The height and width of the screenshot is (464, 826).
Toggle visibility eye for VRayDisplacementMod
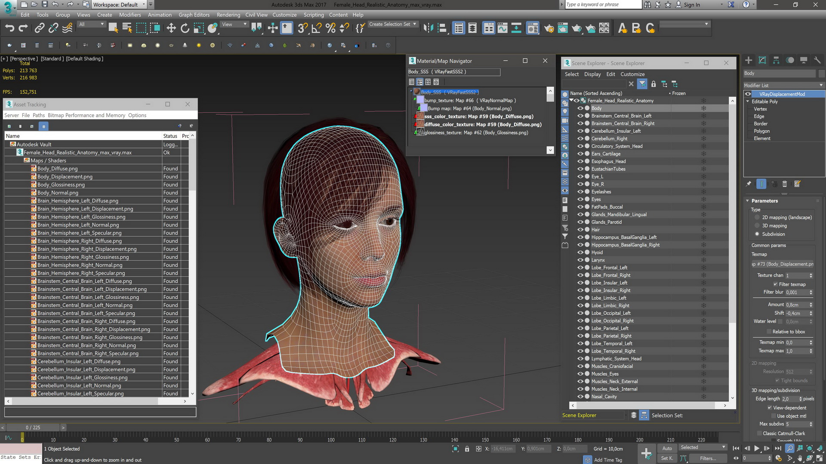pos(748,94)
